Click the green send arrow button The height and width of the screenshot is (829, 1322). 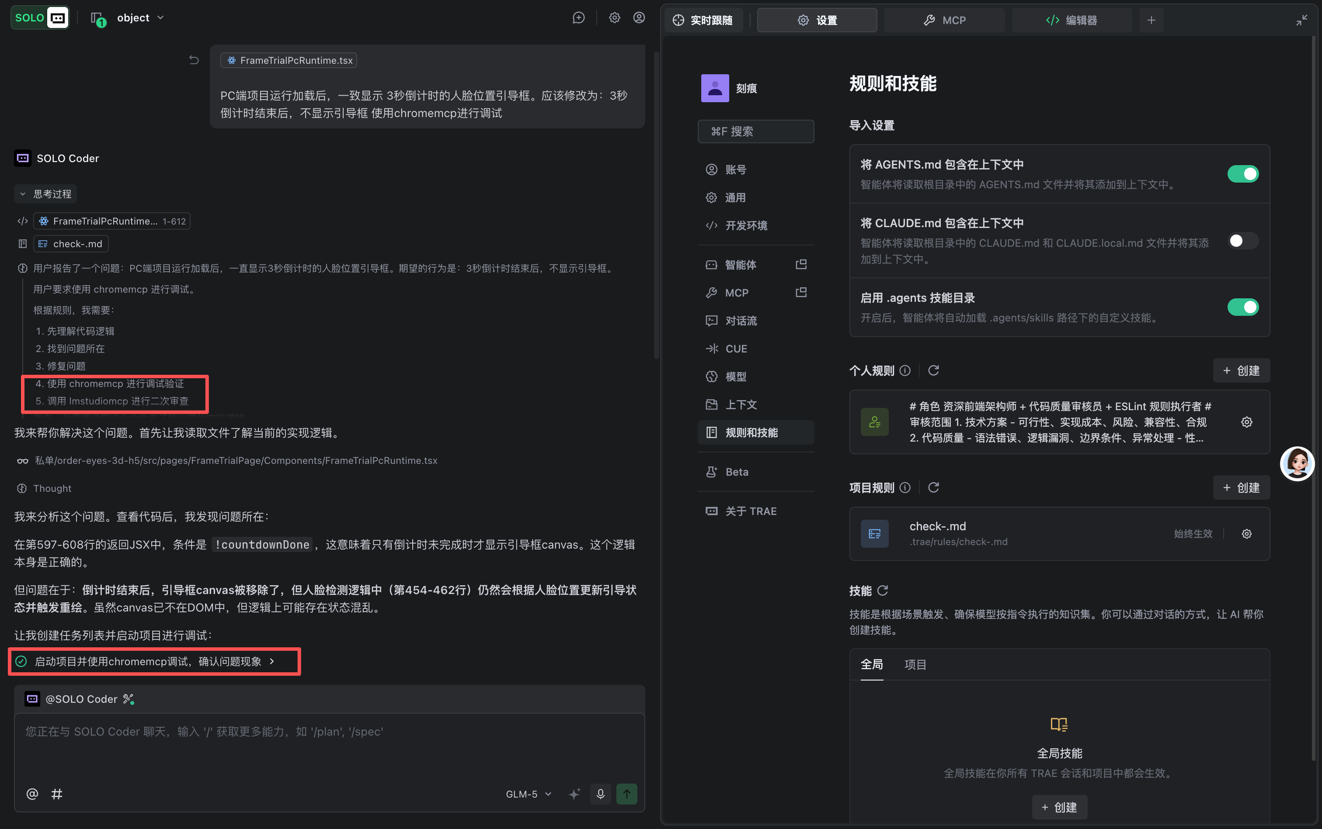pos(627,793)
